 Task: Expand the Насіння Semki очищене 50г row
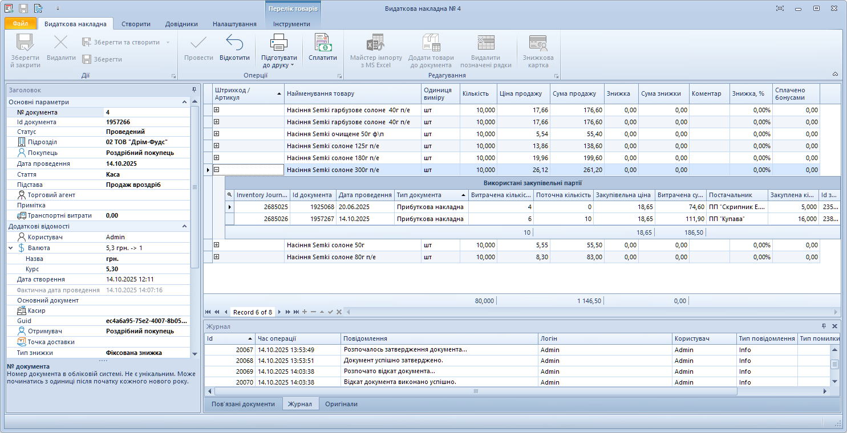[217, 133]
